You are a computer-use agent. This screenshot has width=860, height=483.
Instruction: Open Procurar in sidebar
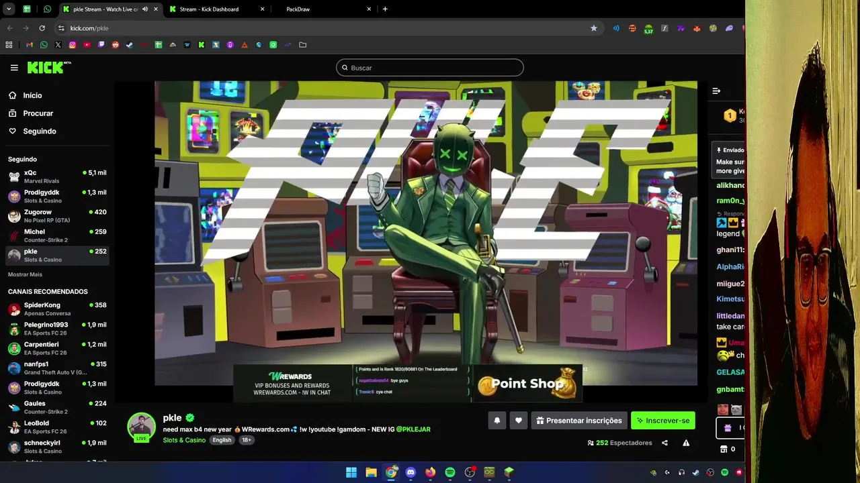pyautogui.click(x=38, y=113)
